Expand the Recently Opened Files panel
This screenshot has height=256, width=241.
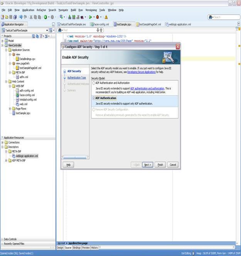click(x=14, y=244)
